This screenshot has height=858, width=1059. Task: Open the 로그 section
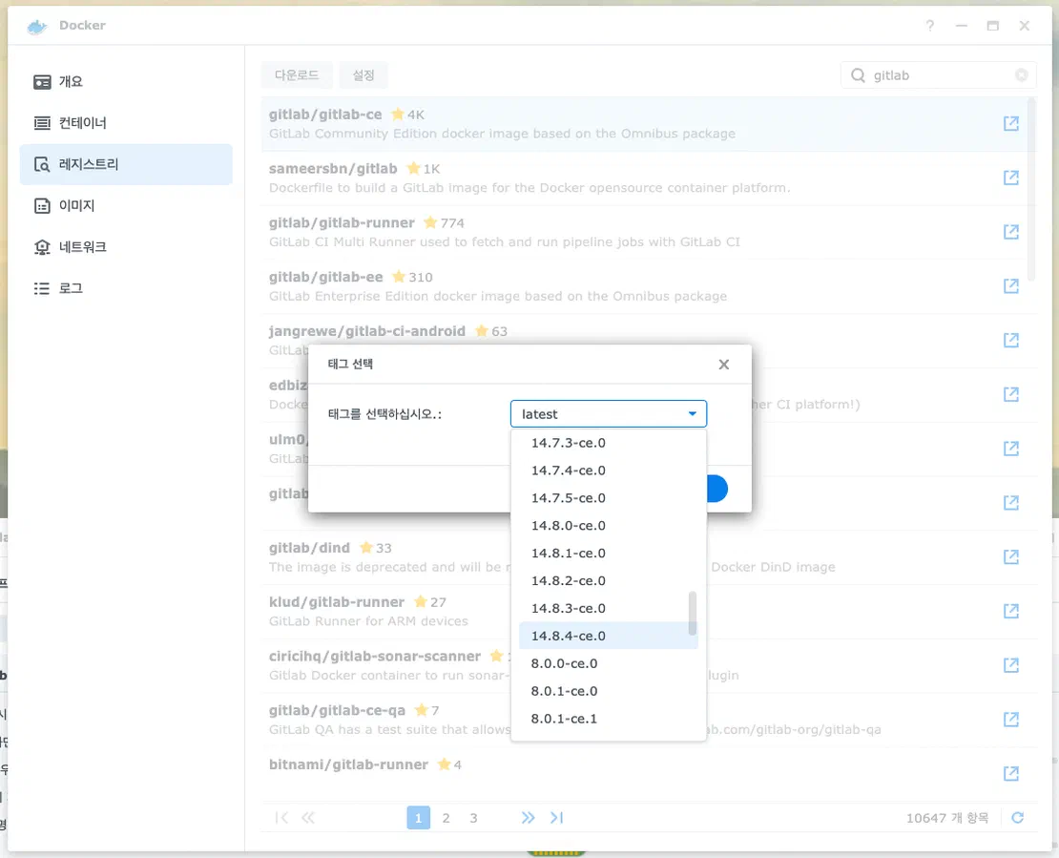126,288
